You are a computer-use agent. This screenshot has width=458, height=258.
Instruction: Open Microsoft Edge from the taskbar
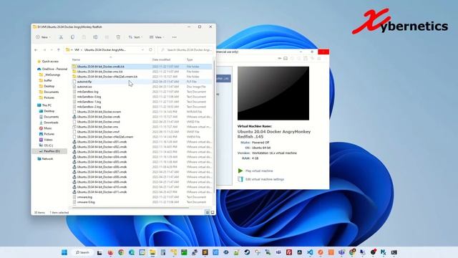[132, 252]
